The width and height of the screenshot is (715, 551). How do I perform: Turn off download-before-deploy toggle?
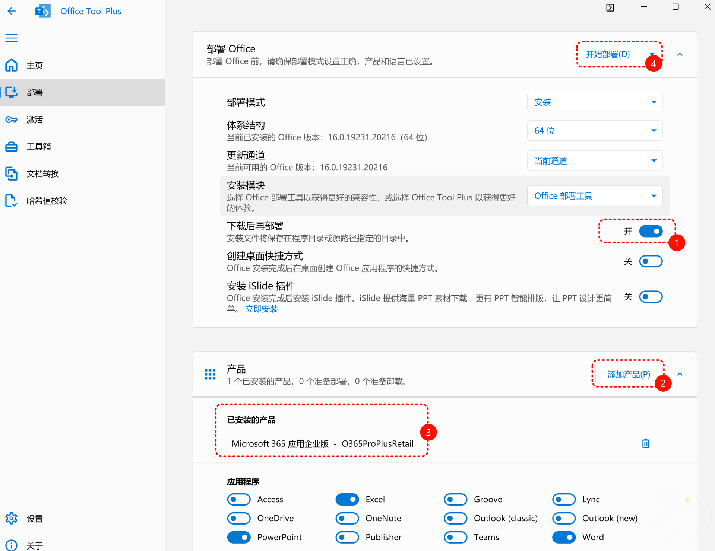651,231
